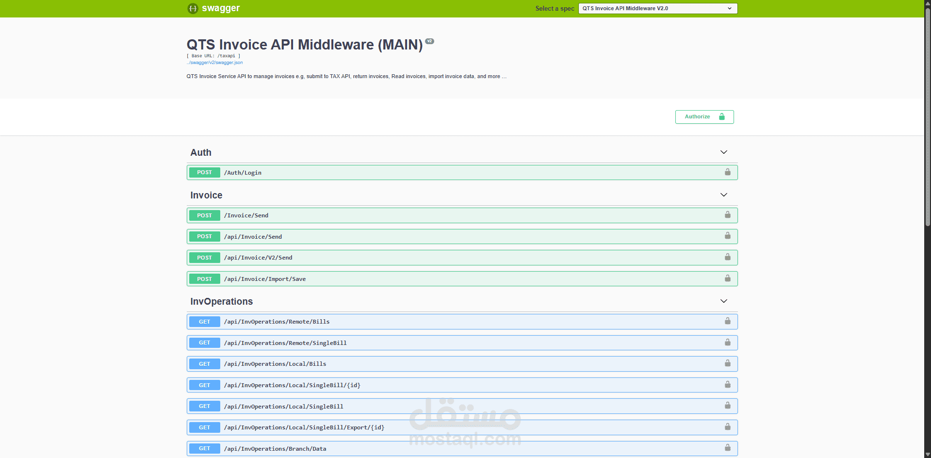The height and width of the screenshot is (458, 931).
Task: Click the scrollbar up arrow
Action: pyautogui.click(x=928, y=3)
